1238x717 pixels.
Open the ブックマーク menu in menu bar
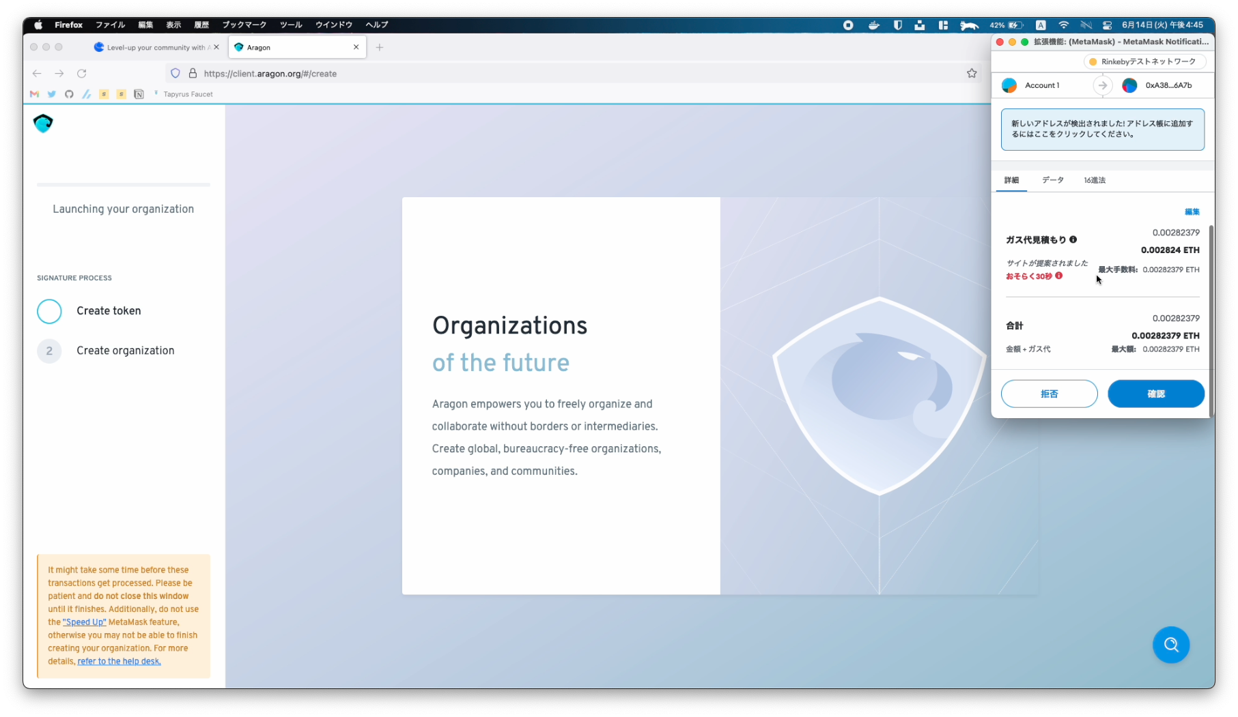coord(244,25)
